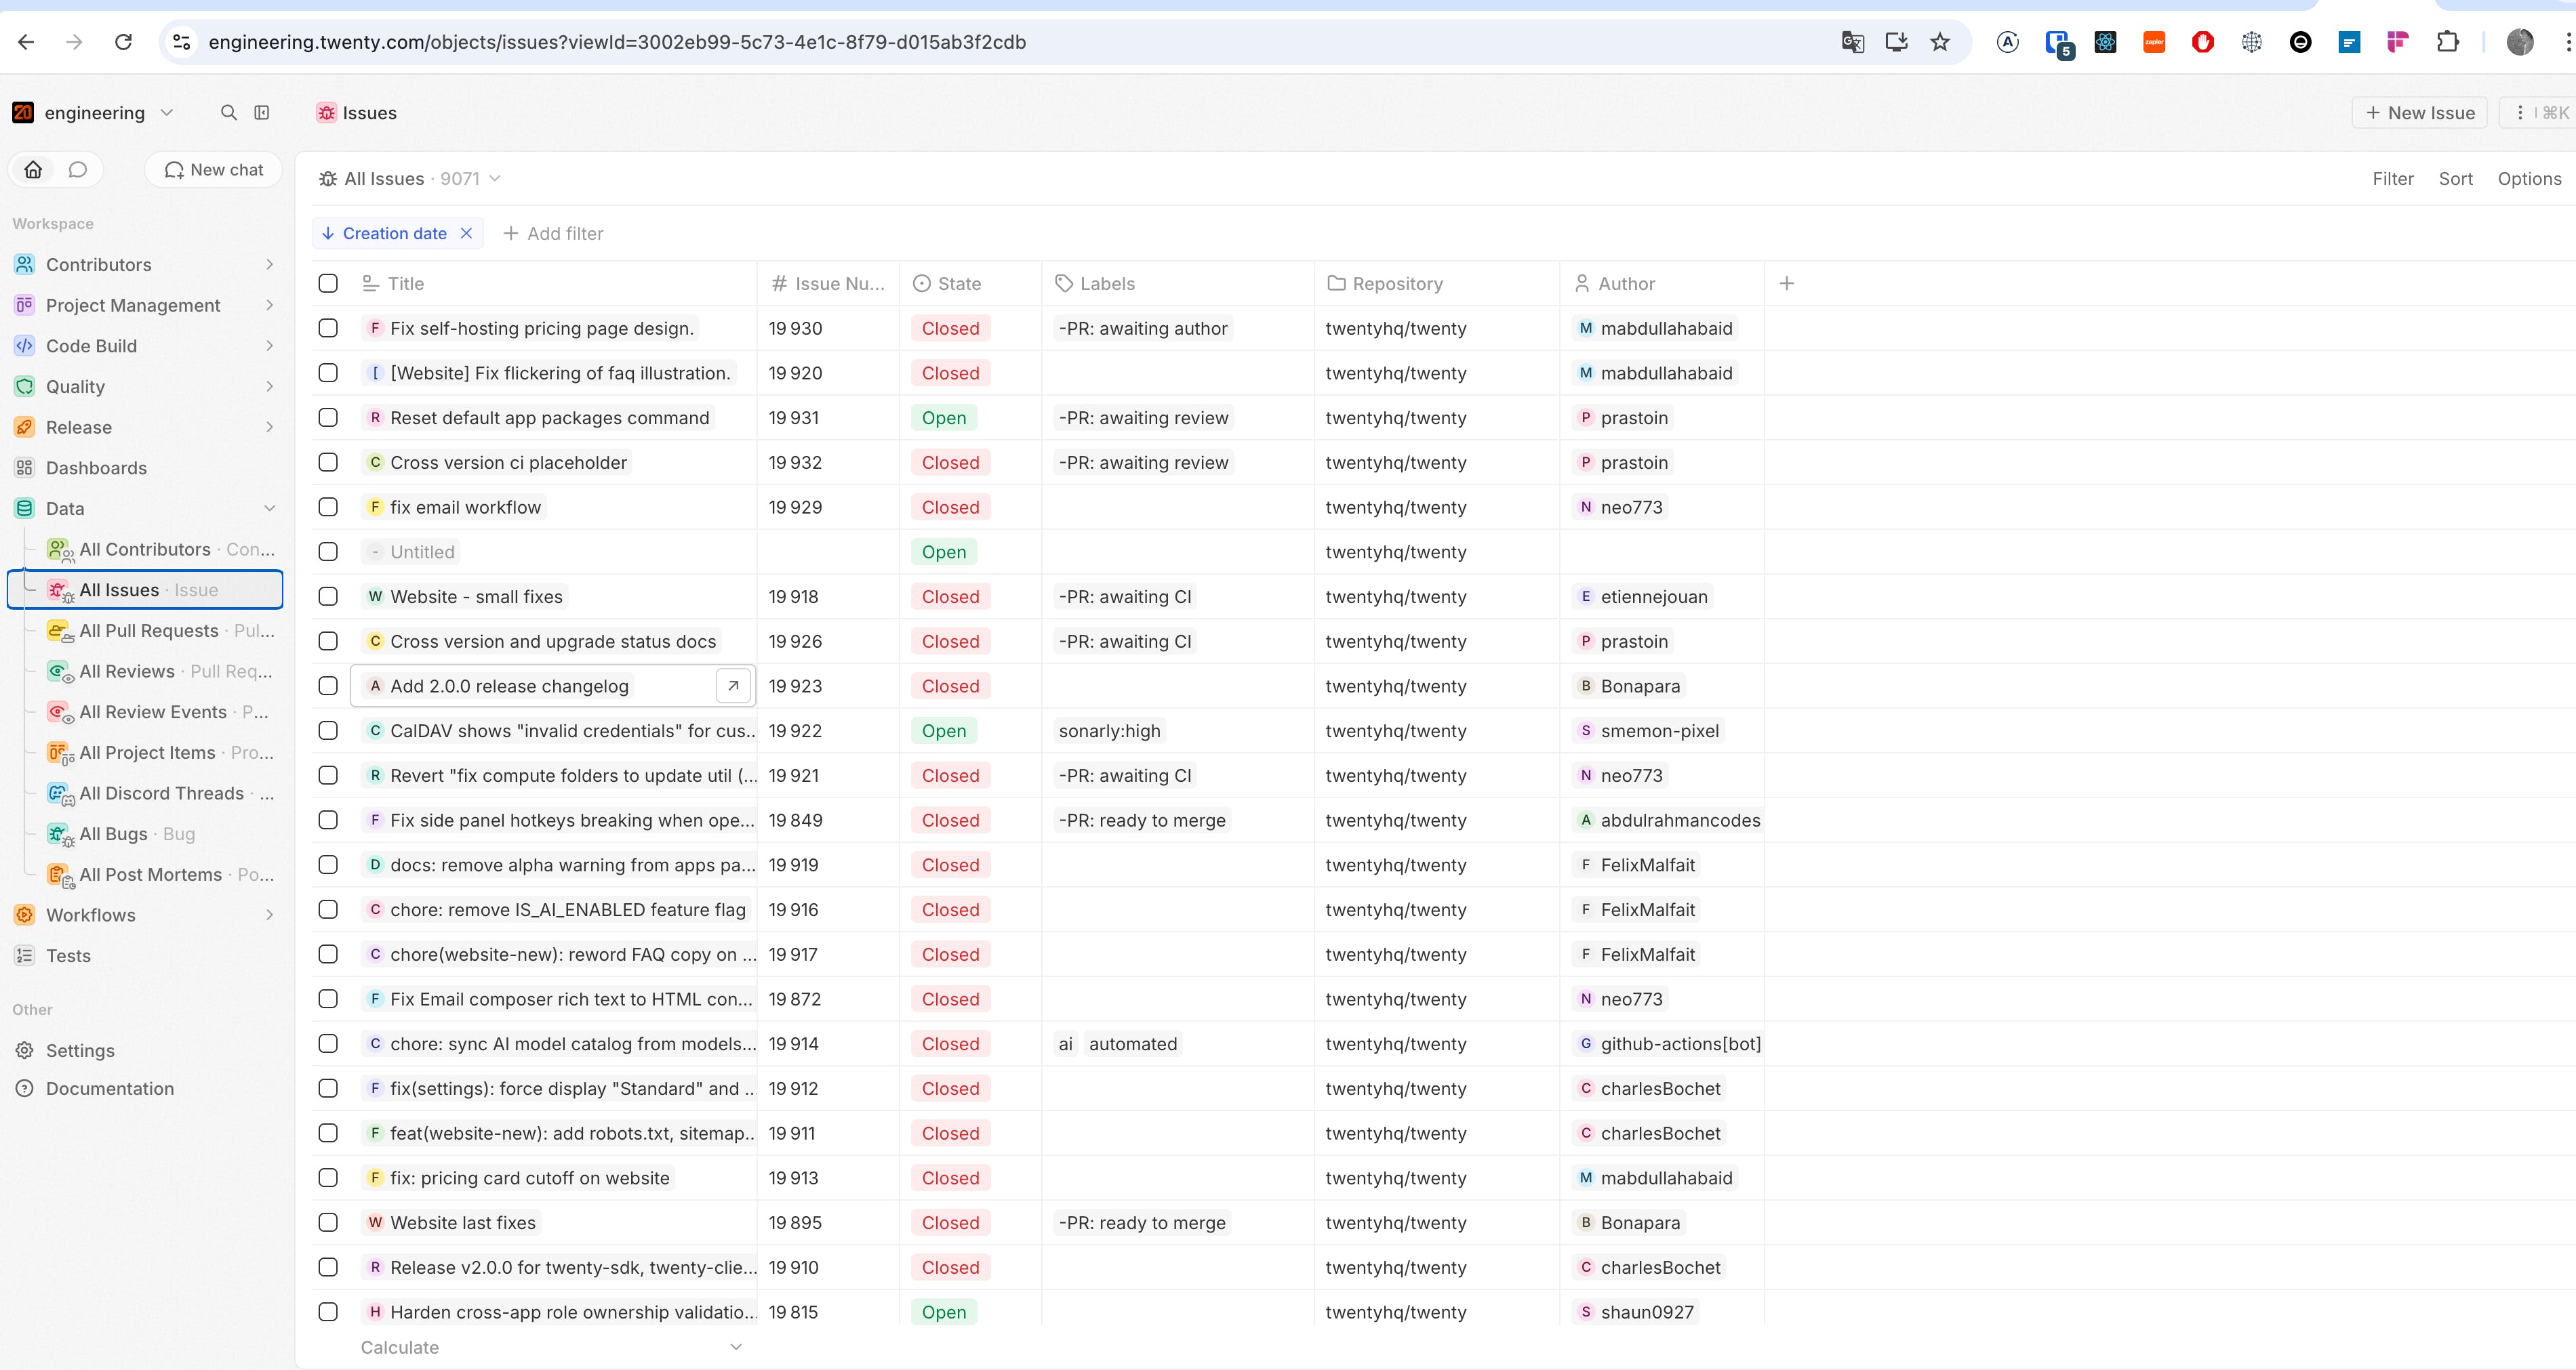Go to home via house icon
This screenshot has height=1370, width=2576.
pos(34,170)
